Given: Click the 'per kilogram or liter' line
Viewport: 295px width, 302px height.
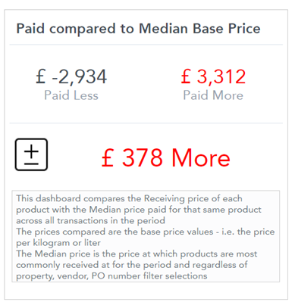Looking at the screenshot, I should point(58,243).
